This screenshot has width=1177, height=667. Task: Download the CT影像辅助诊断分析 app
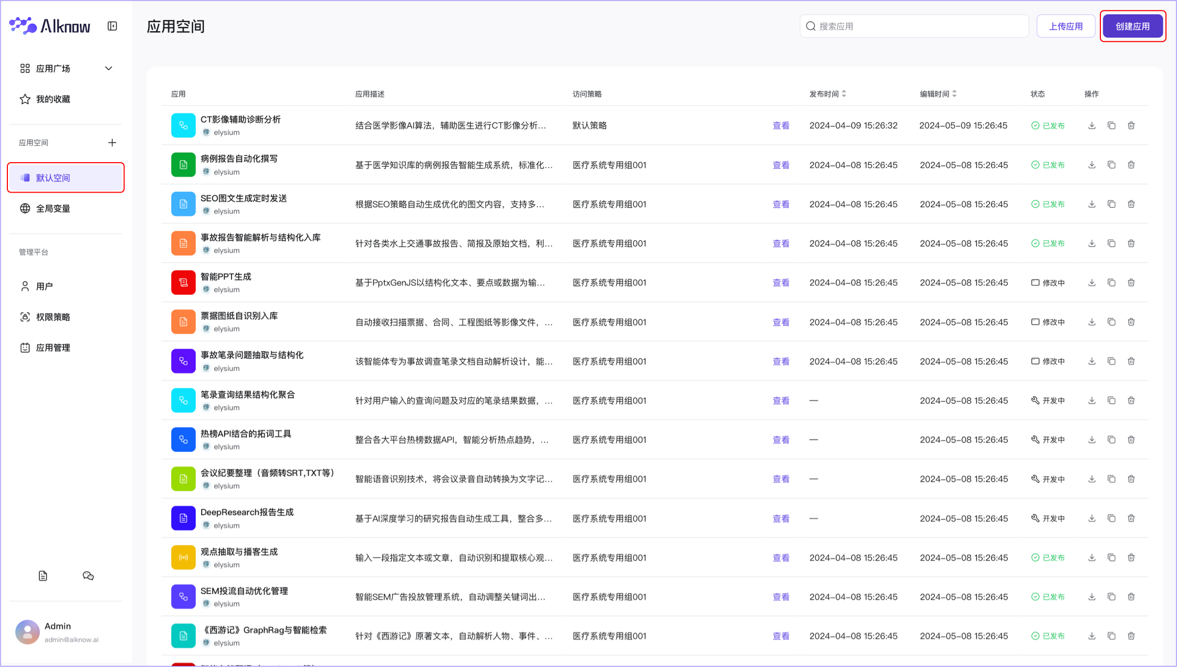(x=1092, y=125)
